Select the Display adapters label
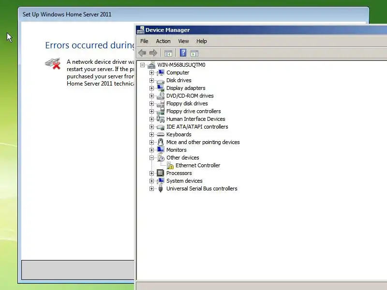The image size is (387, 290). 186,88
